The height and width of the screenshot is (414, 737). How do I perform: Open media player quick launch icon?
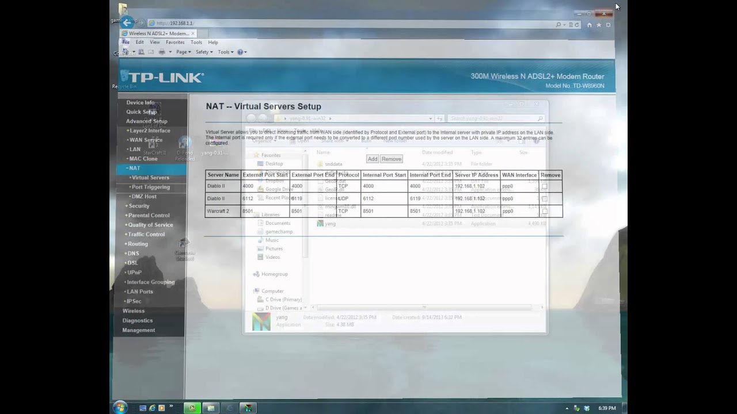click(x=162, y=408)
